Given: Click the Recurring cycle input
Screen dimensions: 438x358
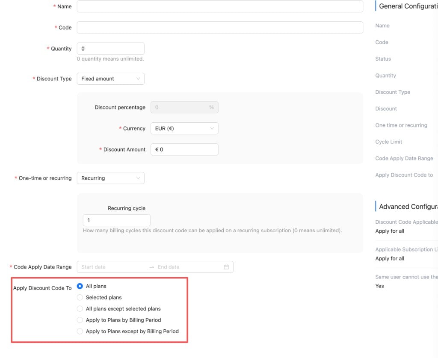Looking at the screenshot, I should pos(116,220).
